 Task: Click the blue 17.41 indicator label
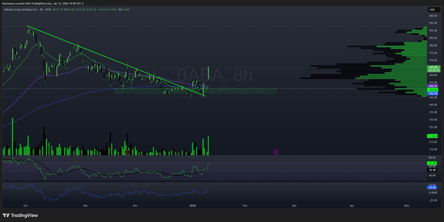pyautogui.click(x=433, y=188)
